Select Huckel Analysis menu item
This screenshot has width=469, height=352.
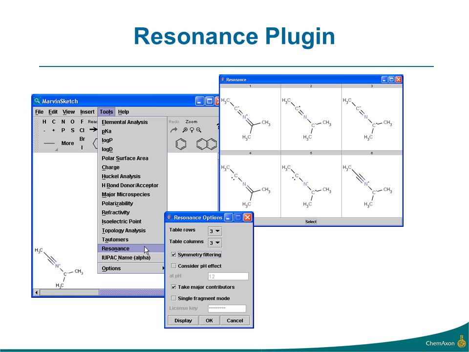coord(132,176)
